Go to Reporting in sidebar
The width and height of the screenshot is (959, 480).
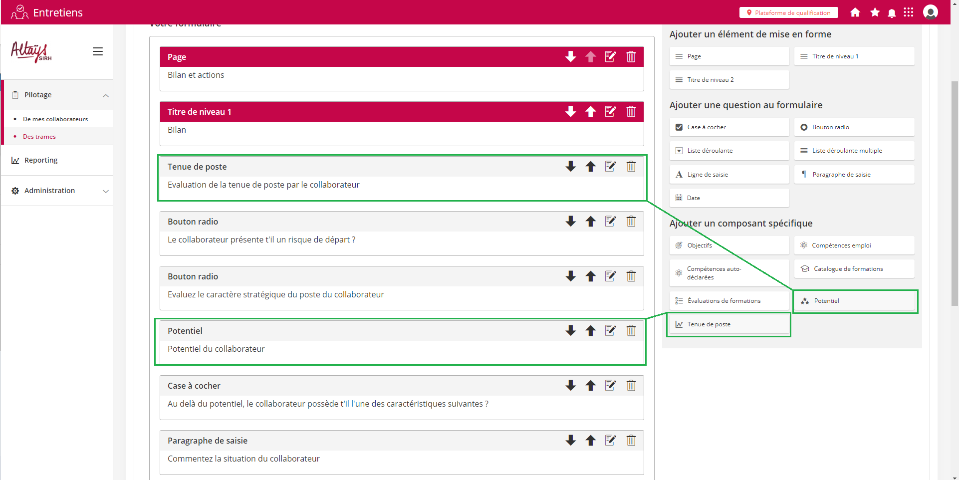41,160
